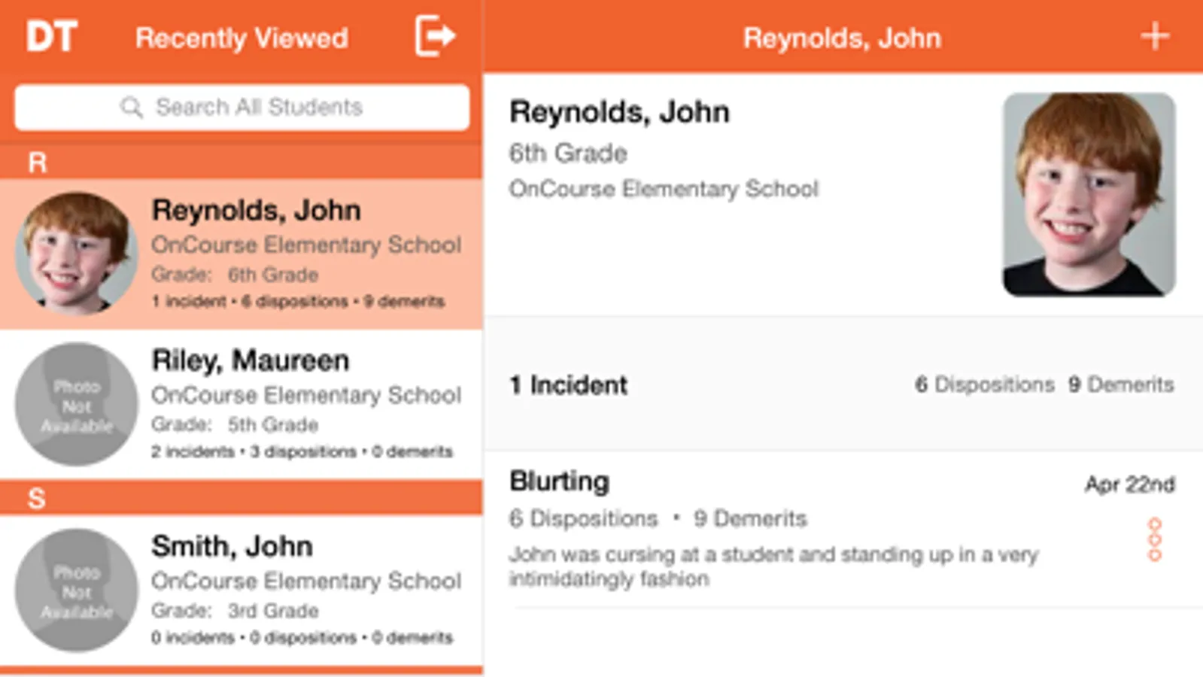Click OnCourse Elementary School under Riley, Maureen
This screenshot has height=677, width=1203.
pos(306,395)
